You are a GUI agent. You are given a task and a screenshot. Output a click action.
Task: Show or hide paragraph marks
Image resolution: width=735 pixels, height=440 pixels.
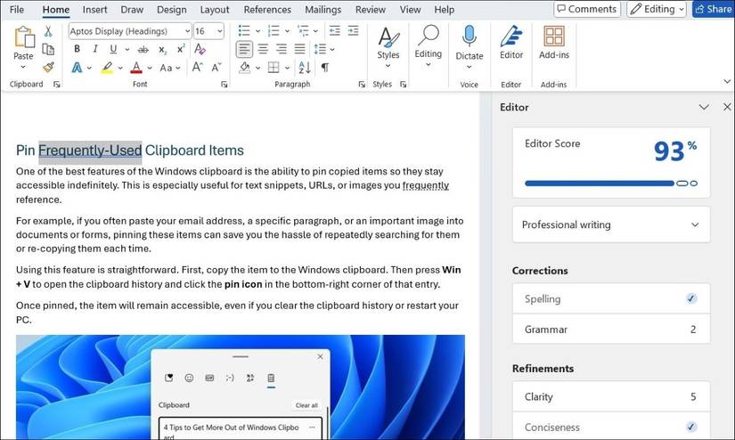pos(325,68)
